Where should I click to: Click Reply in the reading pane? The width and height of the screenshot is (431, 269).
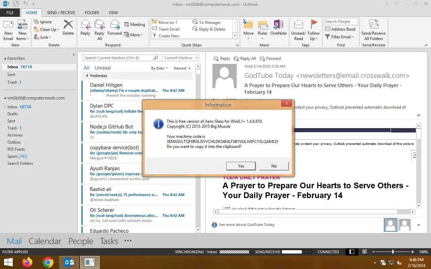pyautogui.click(x=222, y=59)
